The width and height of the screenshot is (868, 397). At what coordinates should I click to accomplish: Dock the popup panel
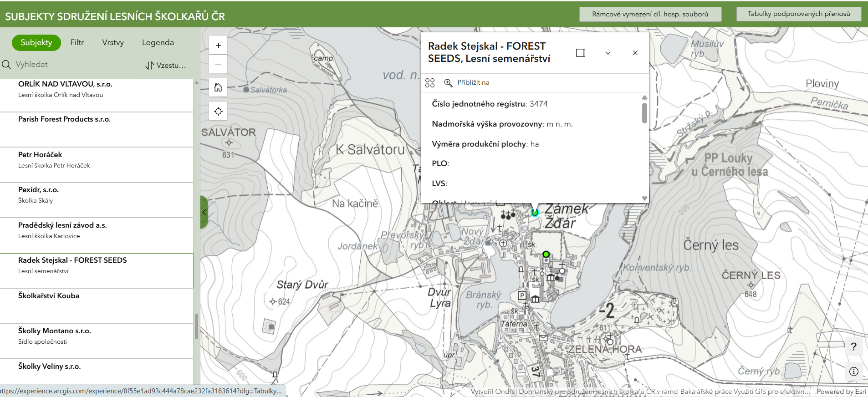coord(581,53)
